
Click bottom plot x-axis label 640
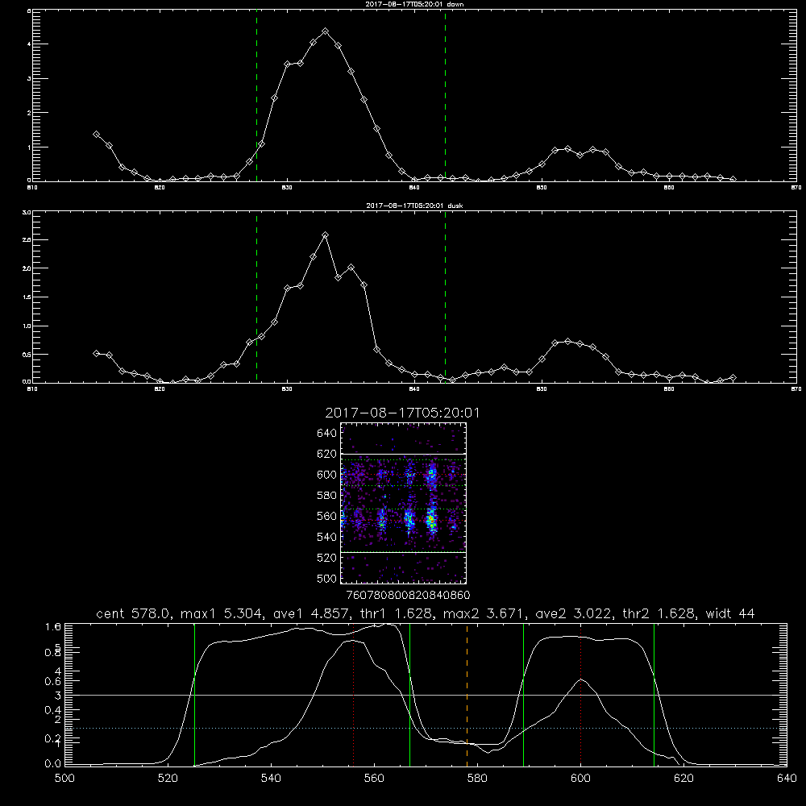click(x=787, y=779)
